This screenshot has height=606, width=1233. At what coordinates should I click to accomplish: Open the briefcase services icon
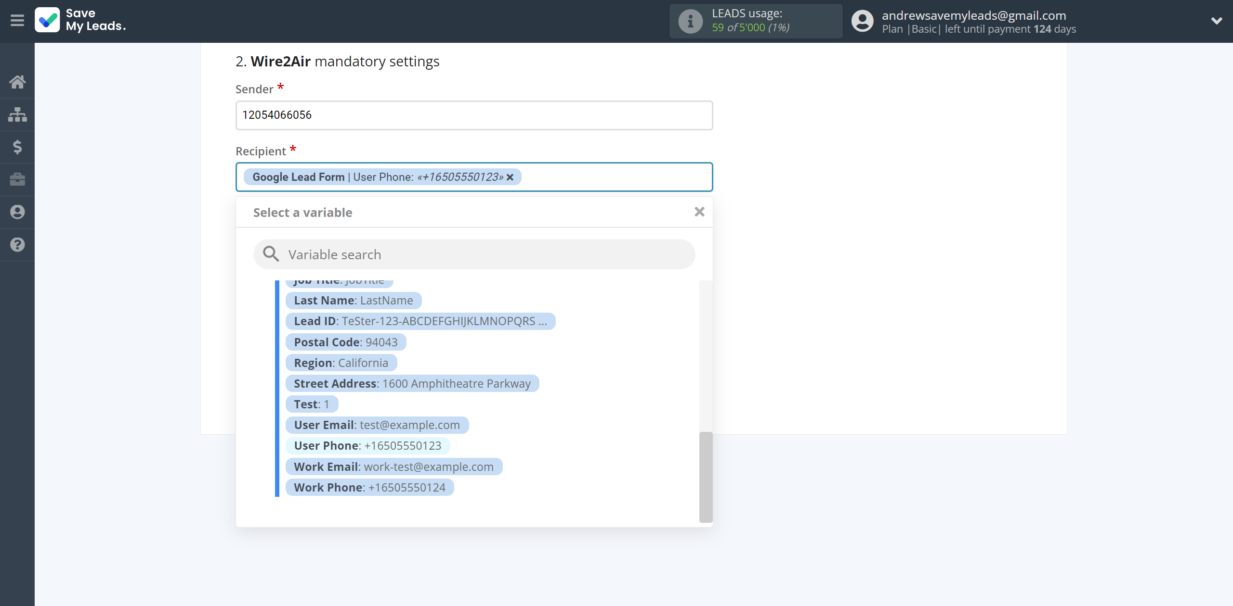[17, 179]
